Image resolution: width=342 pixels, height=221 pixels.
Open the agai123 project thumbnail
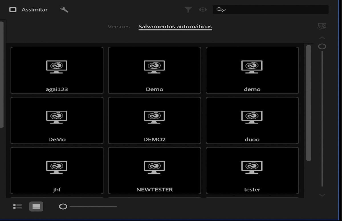(x=57, y=70)
